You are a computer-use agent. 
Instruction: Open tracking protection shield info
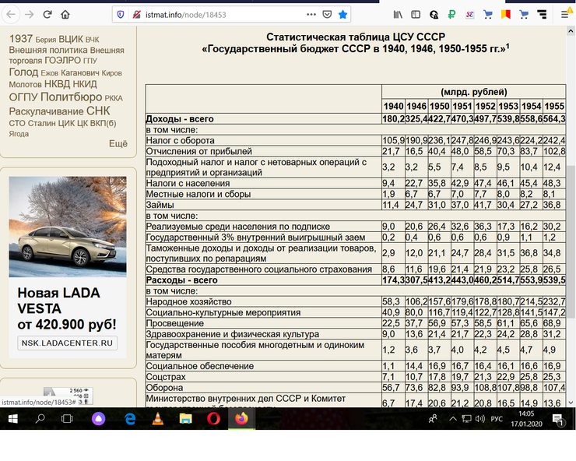(x=119, y=14)
